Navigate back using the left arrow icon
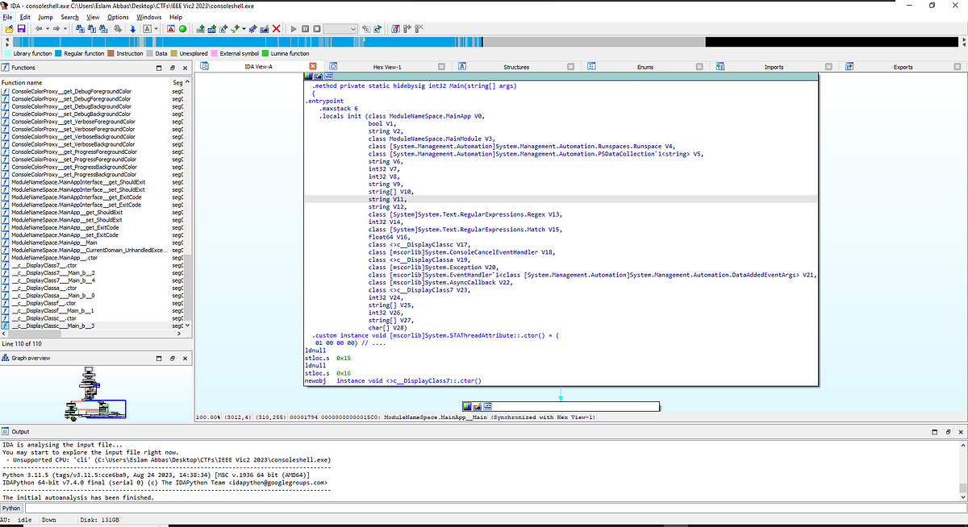 coord(40,29)
